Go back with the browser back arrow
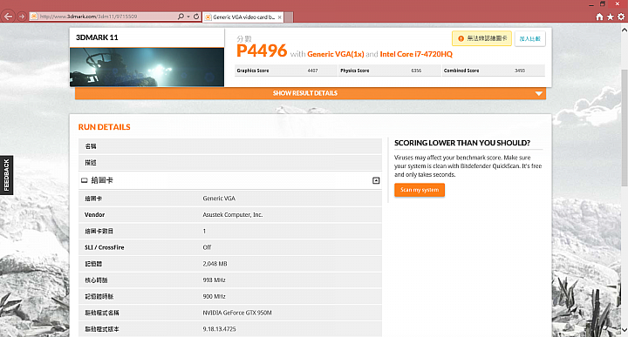Screen dimensions: 628x337 (8, 17)
